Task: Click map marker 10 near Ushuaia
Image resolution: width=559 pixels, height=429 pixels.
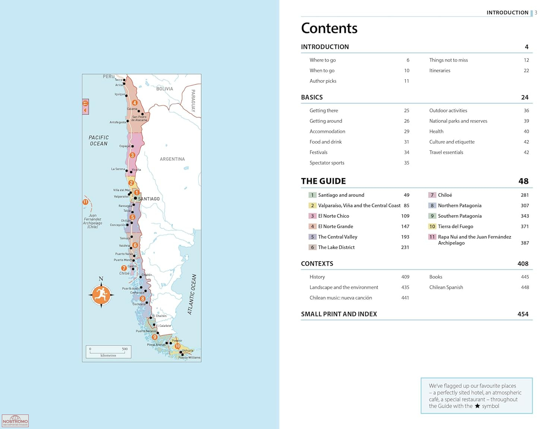Action: 178,346
